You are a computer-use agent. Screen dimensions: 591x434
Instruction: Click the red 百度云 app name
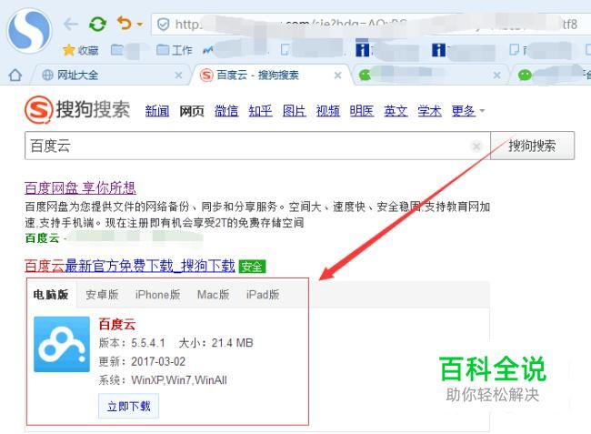point(117,324)
